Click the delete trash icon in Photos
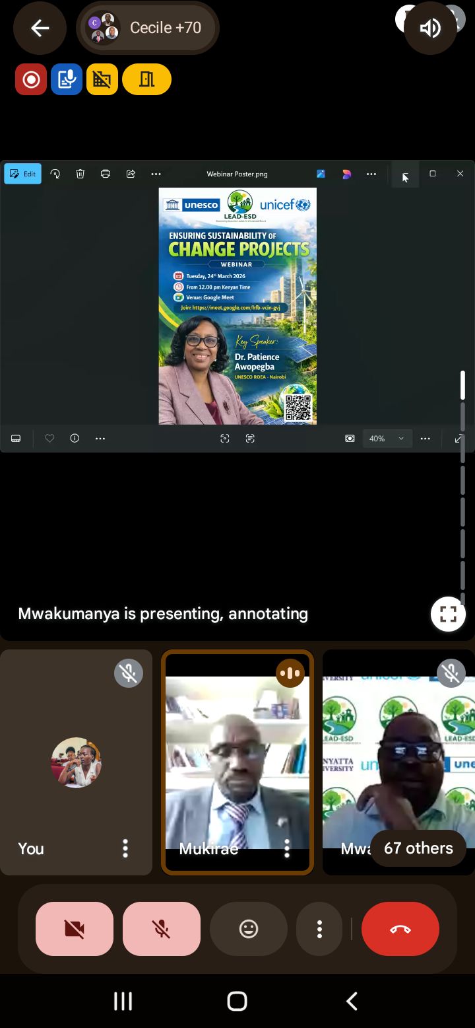This screenshot has width=475, height=1028. pos(80,174)
